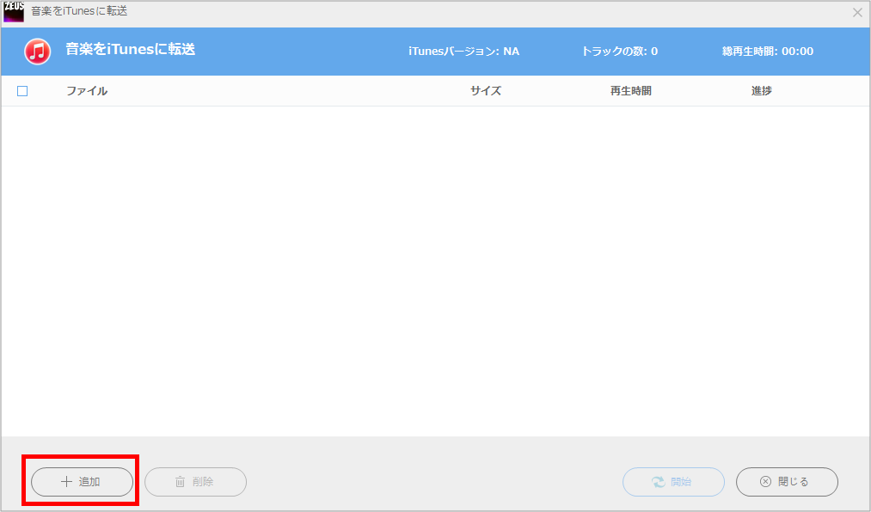Sort by the ファイル column header
Screen dimensions: 871x512
[x=87, y=91]
